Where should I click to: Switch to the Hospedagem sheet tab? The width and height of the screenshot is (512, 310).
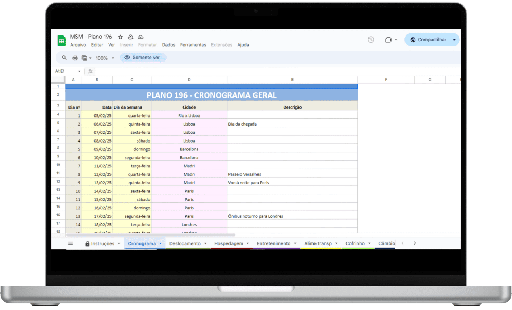(228, 243)
